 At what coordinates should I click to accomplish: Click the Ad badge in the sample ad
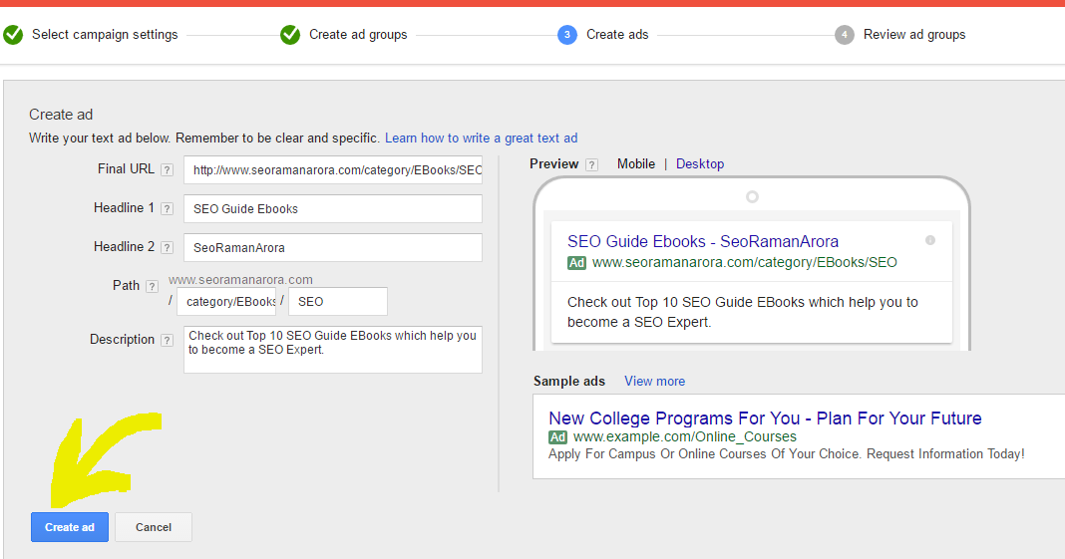[557, 437]
